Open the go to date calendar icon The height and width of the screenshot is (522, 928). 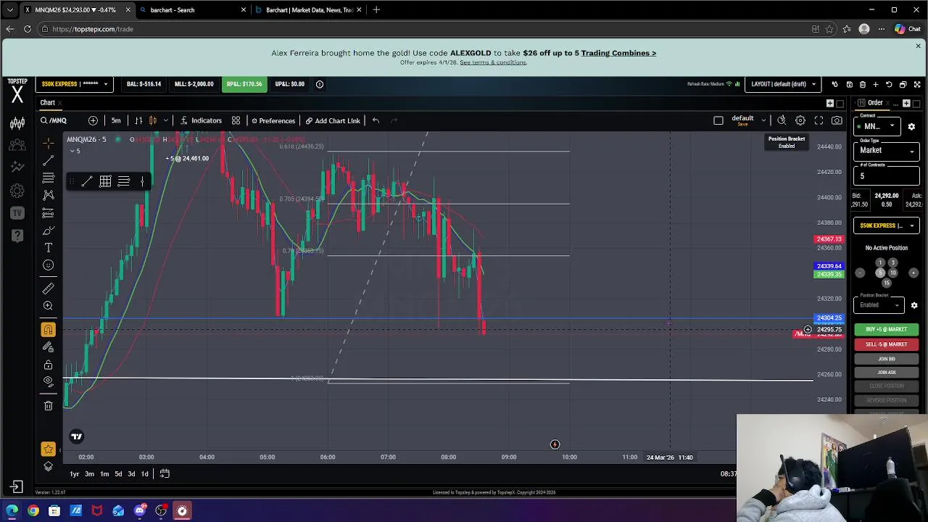(165, 474)
